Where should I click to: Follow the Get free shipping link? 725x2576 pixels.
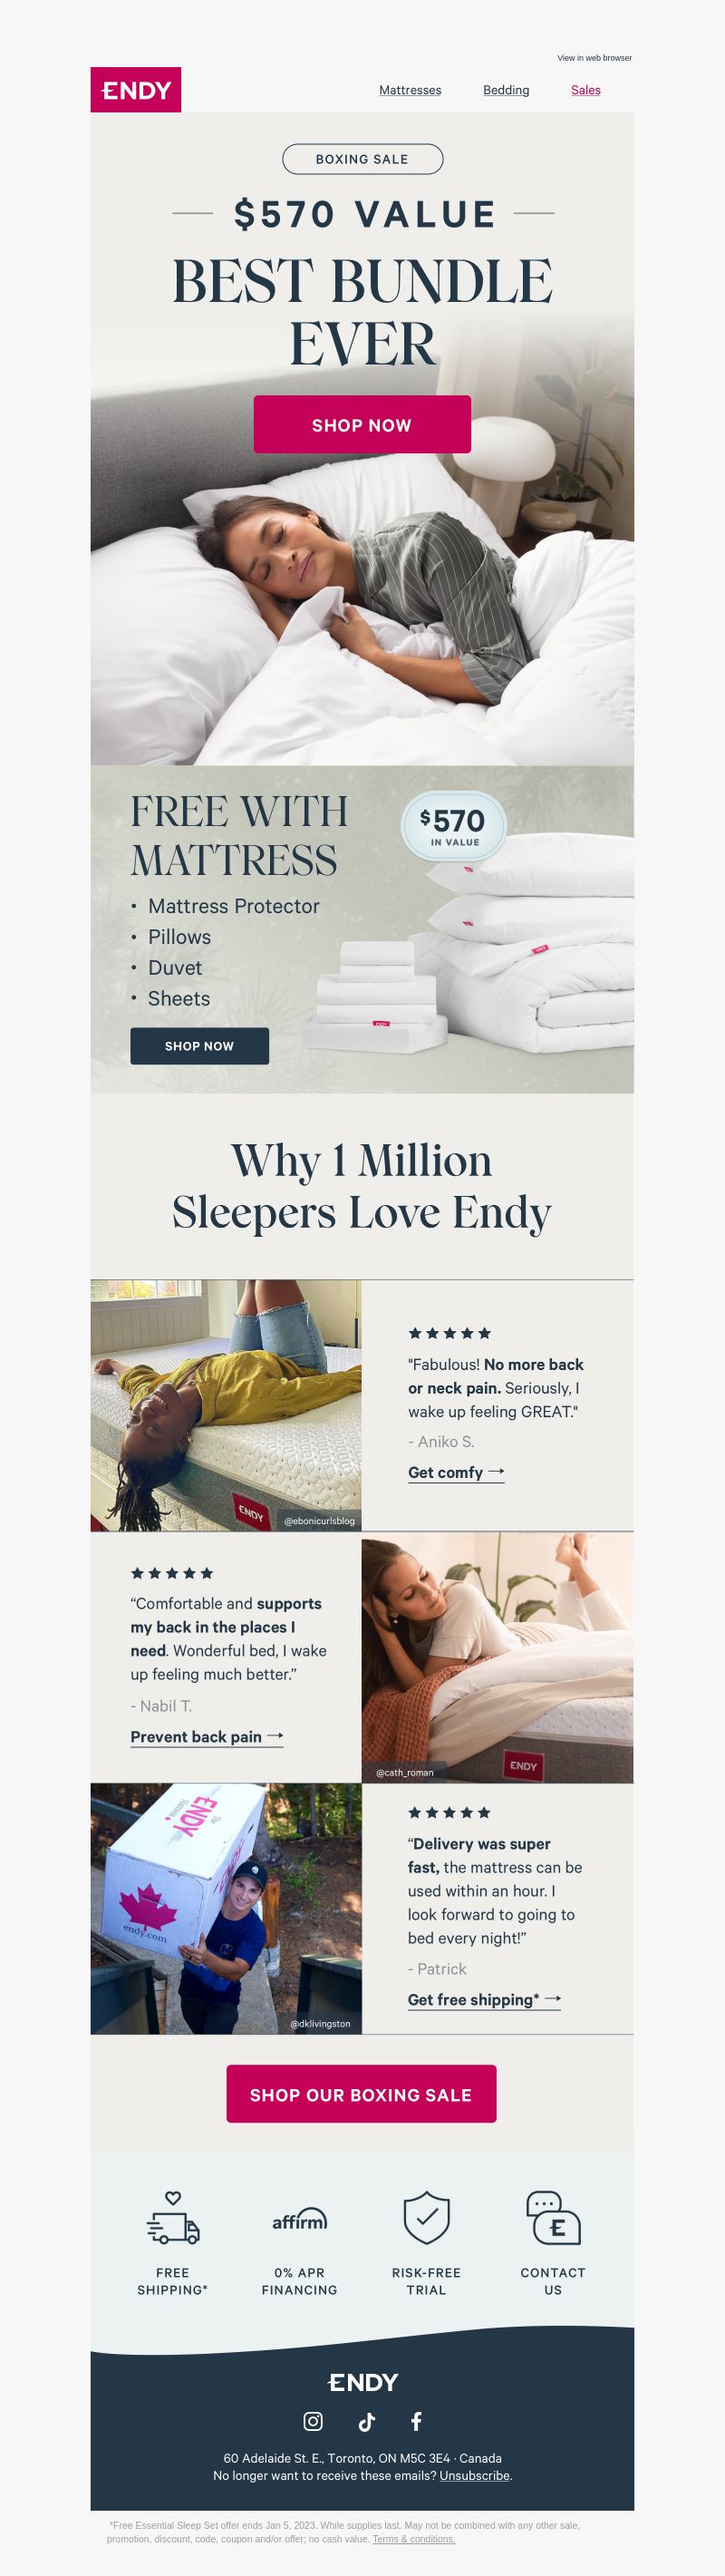[x=484, y=2000]
